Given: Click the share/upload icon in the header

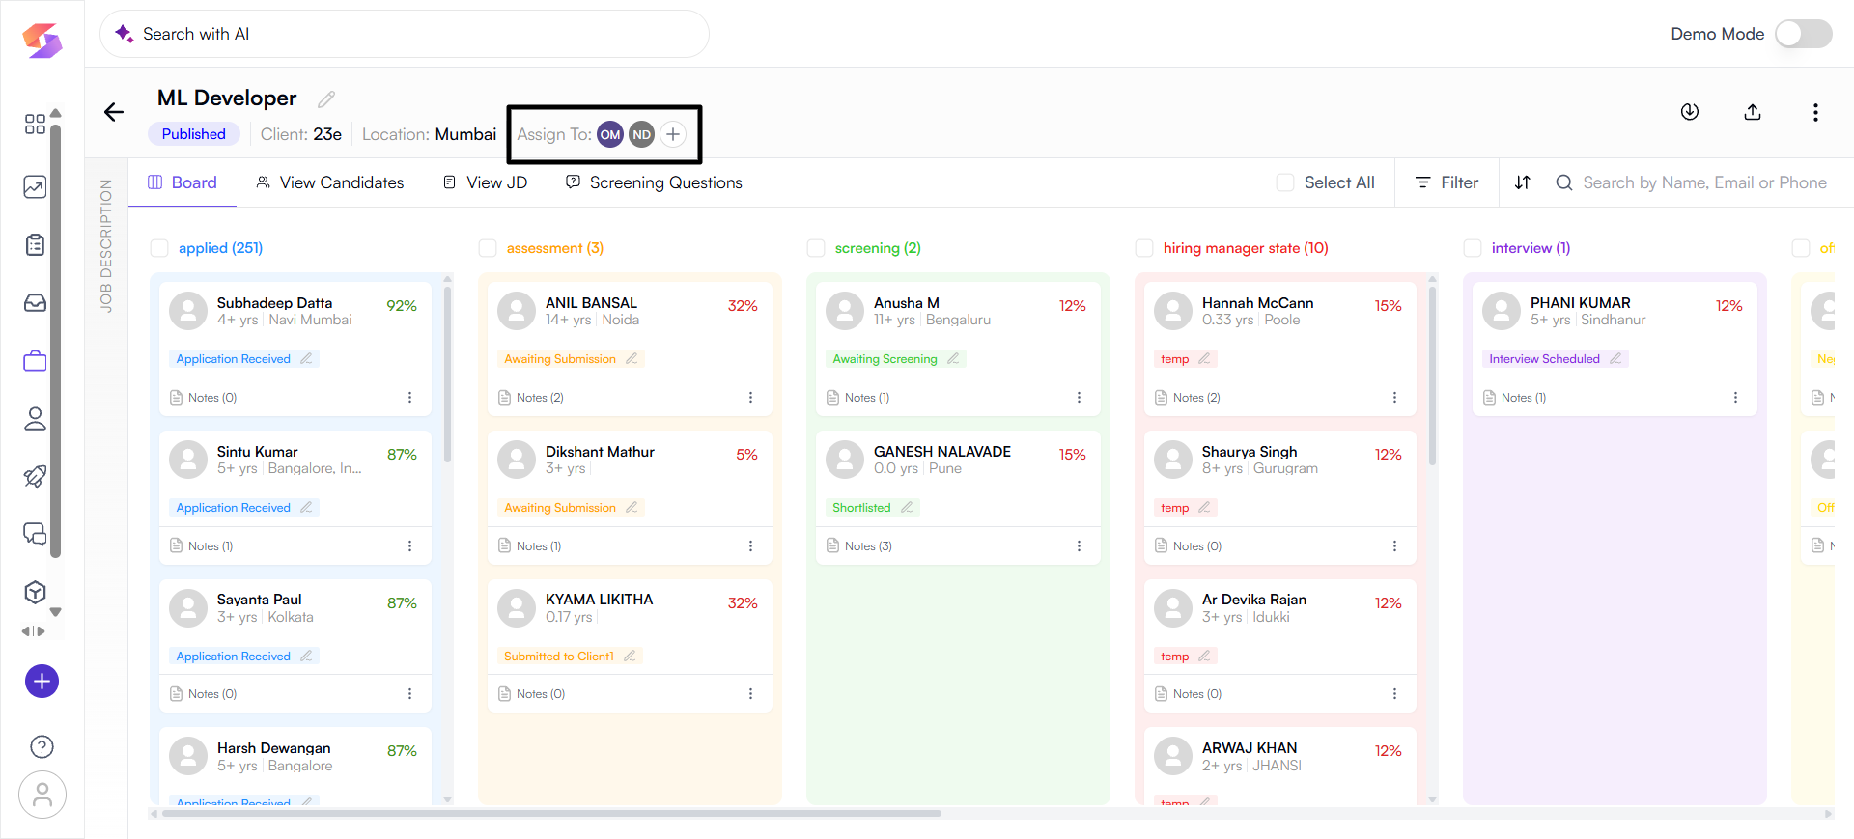Looking at the screenshot, I should (1752, 112).
